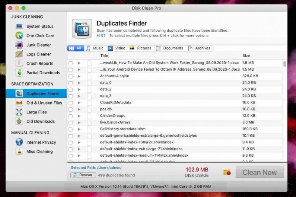This screenshot has height=197, width=296.
Task: Click the 102.9 MB disk usage value
Action: 197,170
